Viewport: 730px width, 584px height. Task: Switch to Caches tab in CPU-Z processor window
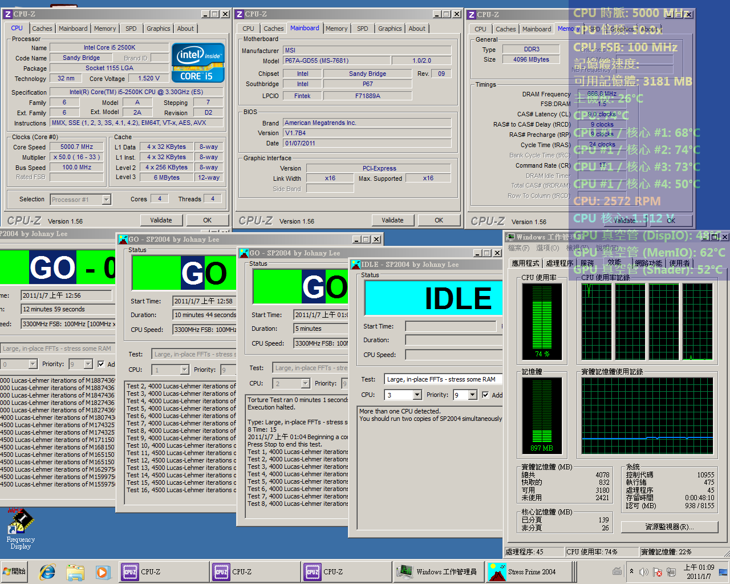(x=42, y=29)
